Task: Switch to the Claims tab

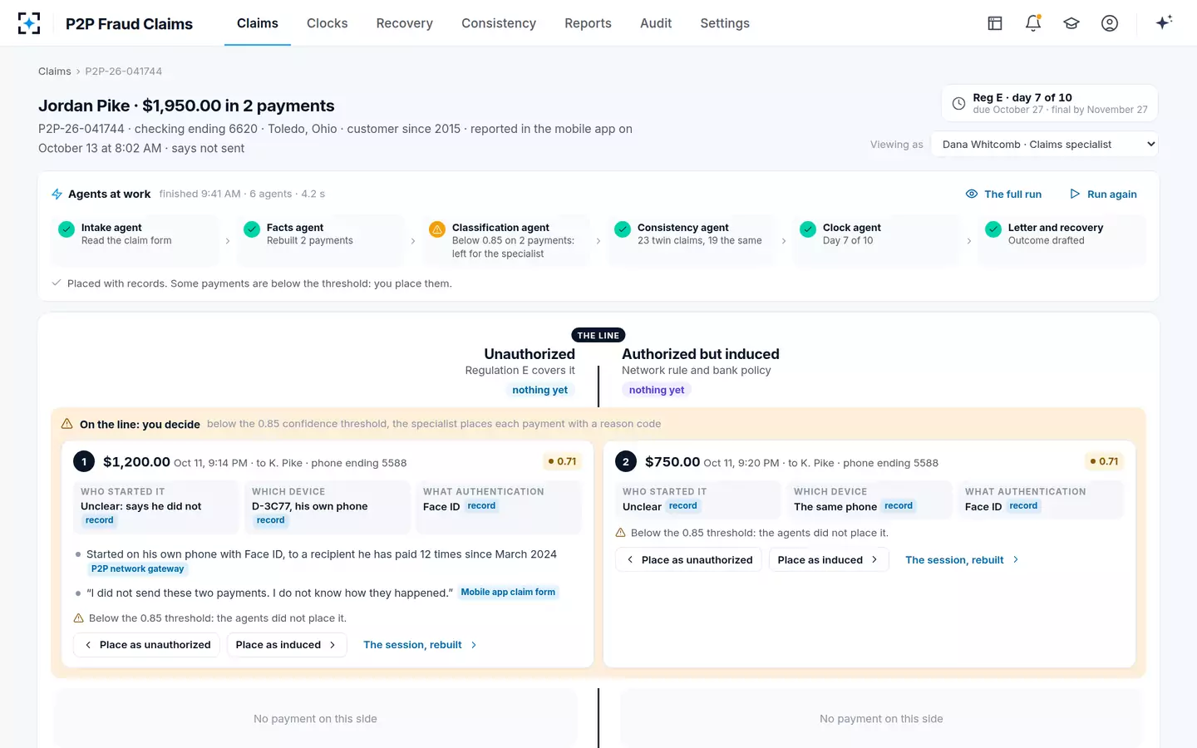Action: 258,23
